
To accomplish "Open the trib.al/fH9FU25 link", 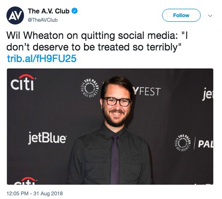I will tap(42, 59).
